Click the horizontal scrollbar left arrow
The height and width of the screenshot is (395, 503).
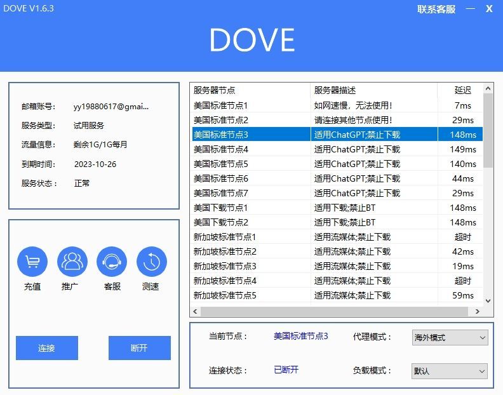tap(195, 311)
